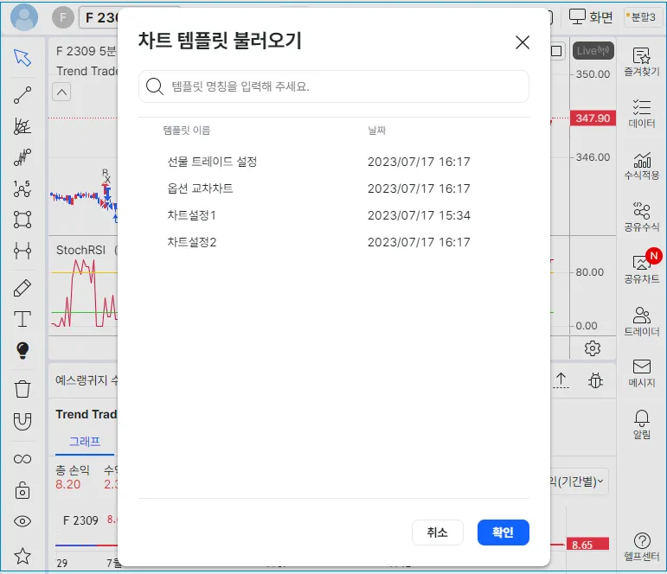
Task: Click the user profile avatar
Action: point(24,17)
